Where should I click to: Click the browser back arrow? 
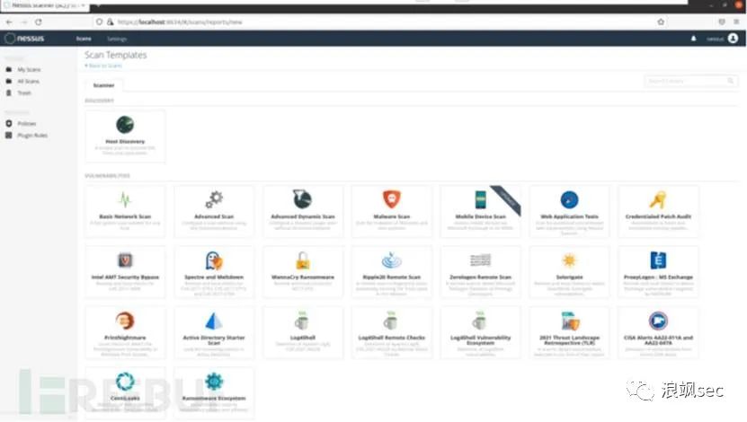(x=9, y=22)
